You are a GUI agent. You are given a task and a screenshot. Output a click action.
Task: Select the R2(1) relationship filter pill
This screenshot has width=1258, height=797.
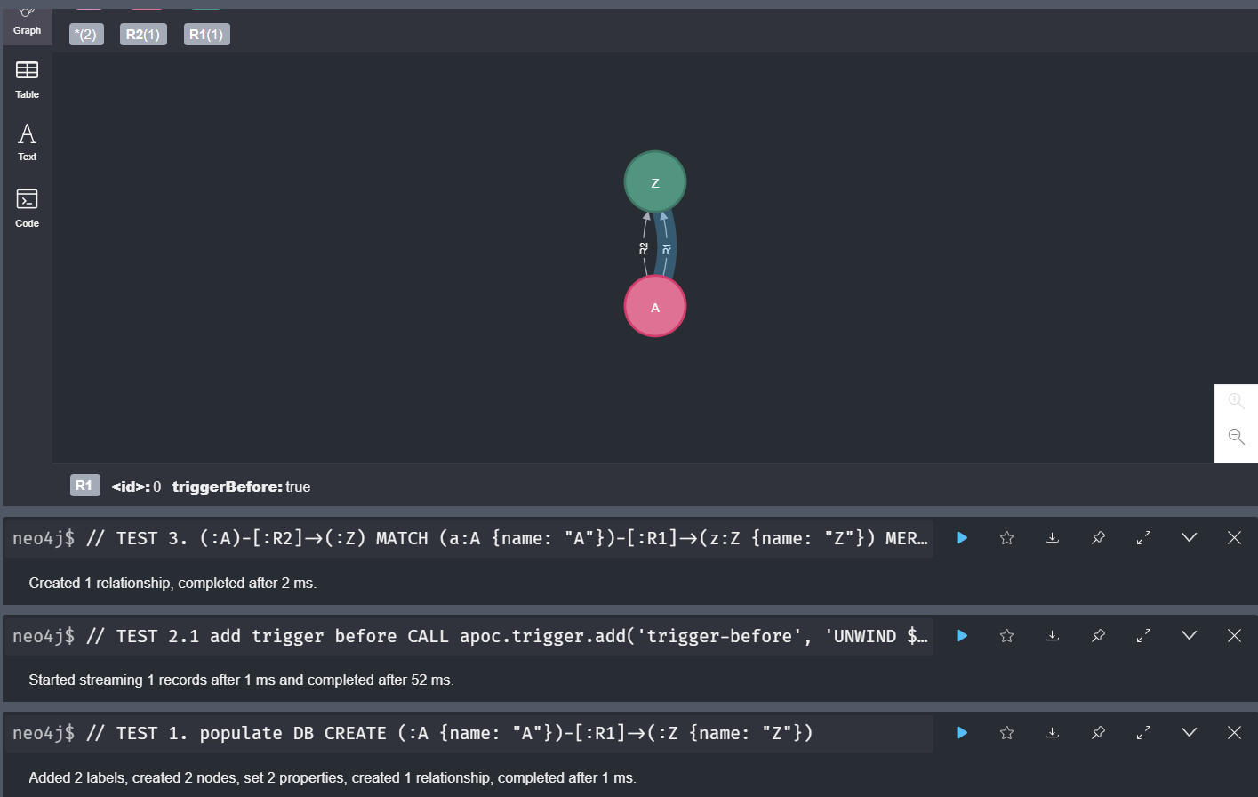click(142, 35)
